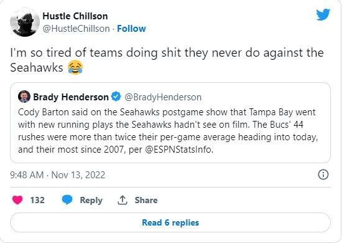Click the Twitter bird logo
Screen dimensions: 342x243
[323, 14]
